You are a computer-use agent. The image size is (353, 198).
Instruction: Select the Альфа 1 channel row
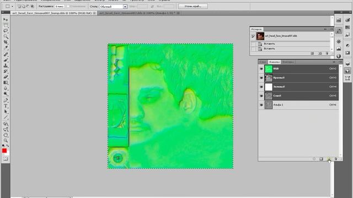click(298, 105)
